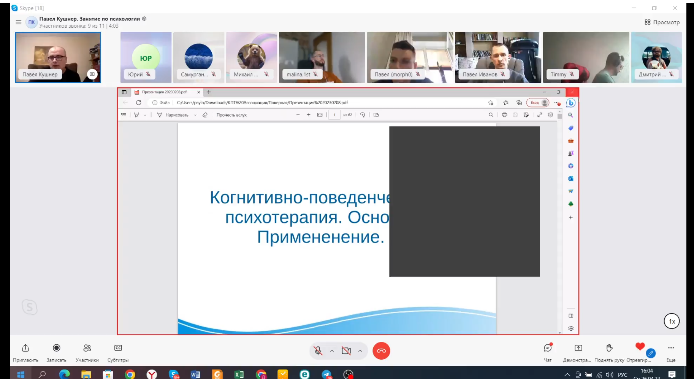
Task: Open Edge settings and more menu
Action: click(x=557, y=103)
